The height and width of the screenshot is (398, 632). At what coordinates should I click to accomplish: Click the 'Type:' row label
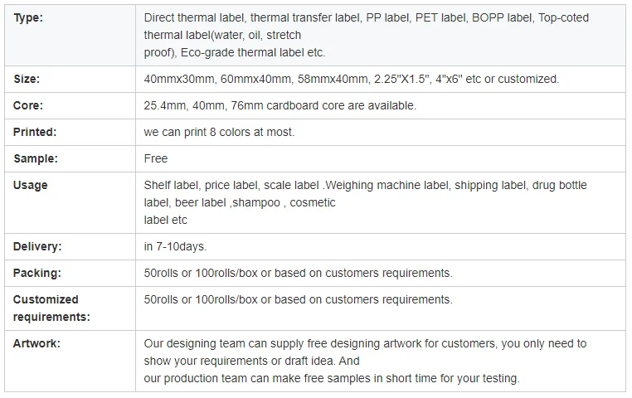pos(28,17)
